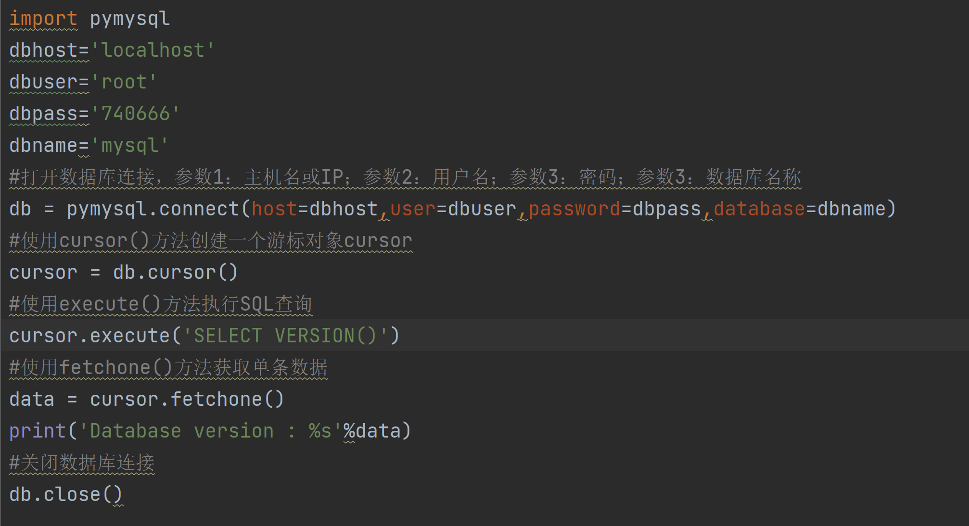
Task: Click the dbname variable assignment
Action: 43,145
